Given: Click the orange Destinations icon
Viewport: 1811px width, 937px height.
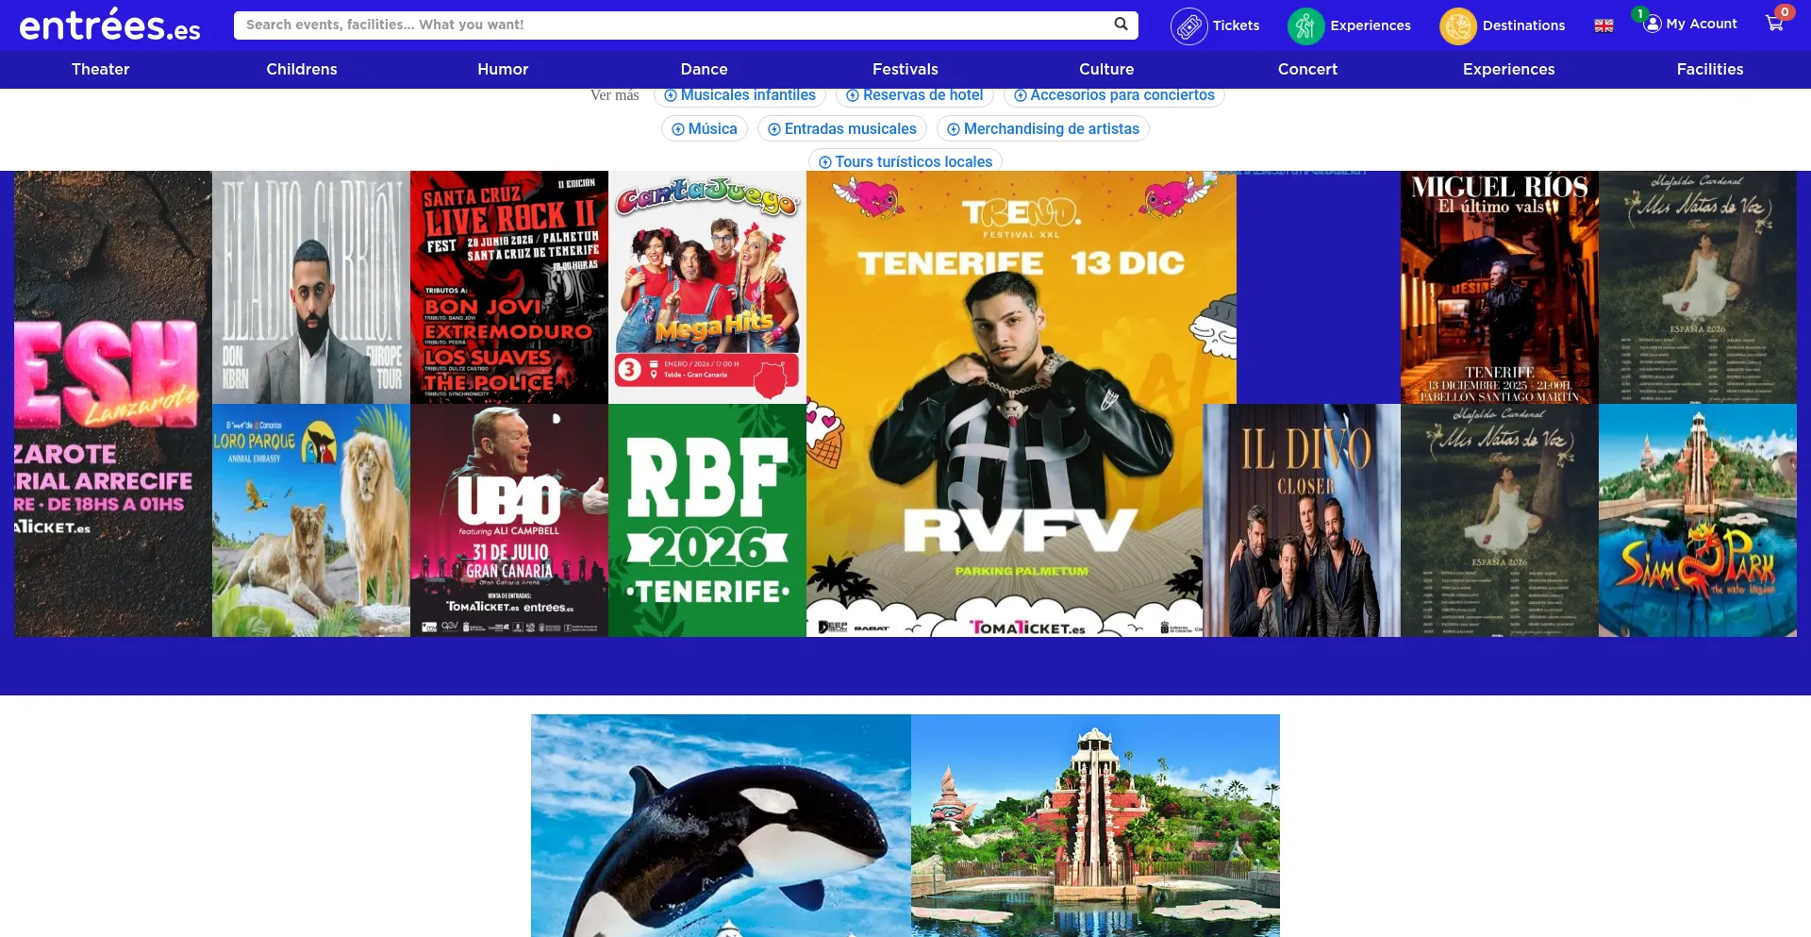Looking at the screenshot, I should coord(1457,26).
